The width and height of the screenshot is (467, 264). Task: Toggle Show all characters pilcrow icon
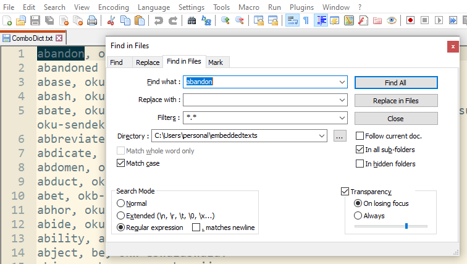(306, 20)
